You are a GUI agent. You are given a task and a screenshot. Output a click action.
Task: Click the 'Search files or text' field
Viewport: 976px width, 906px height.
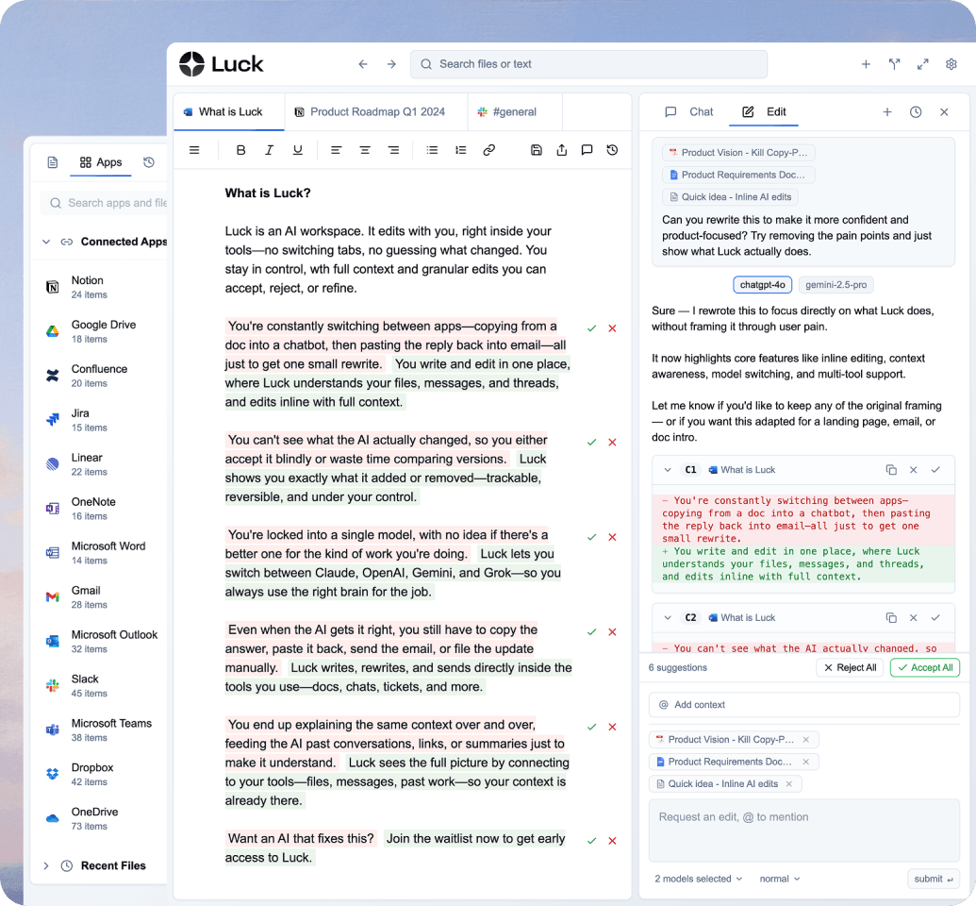(588, 64)
